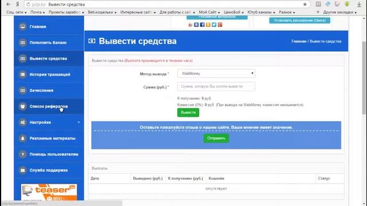Click the Выведено (руб.) column header
The height and width of the screenshot is (206, 367).
coord(148,179)
